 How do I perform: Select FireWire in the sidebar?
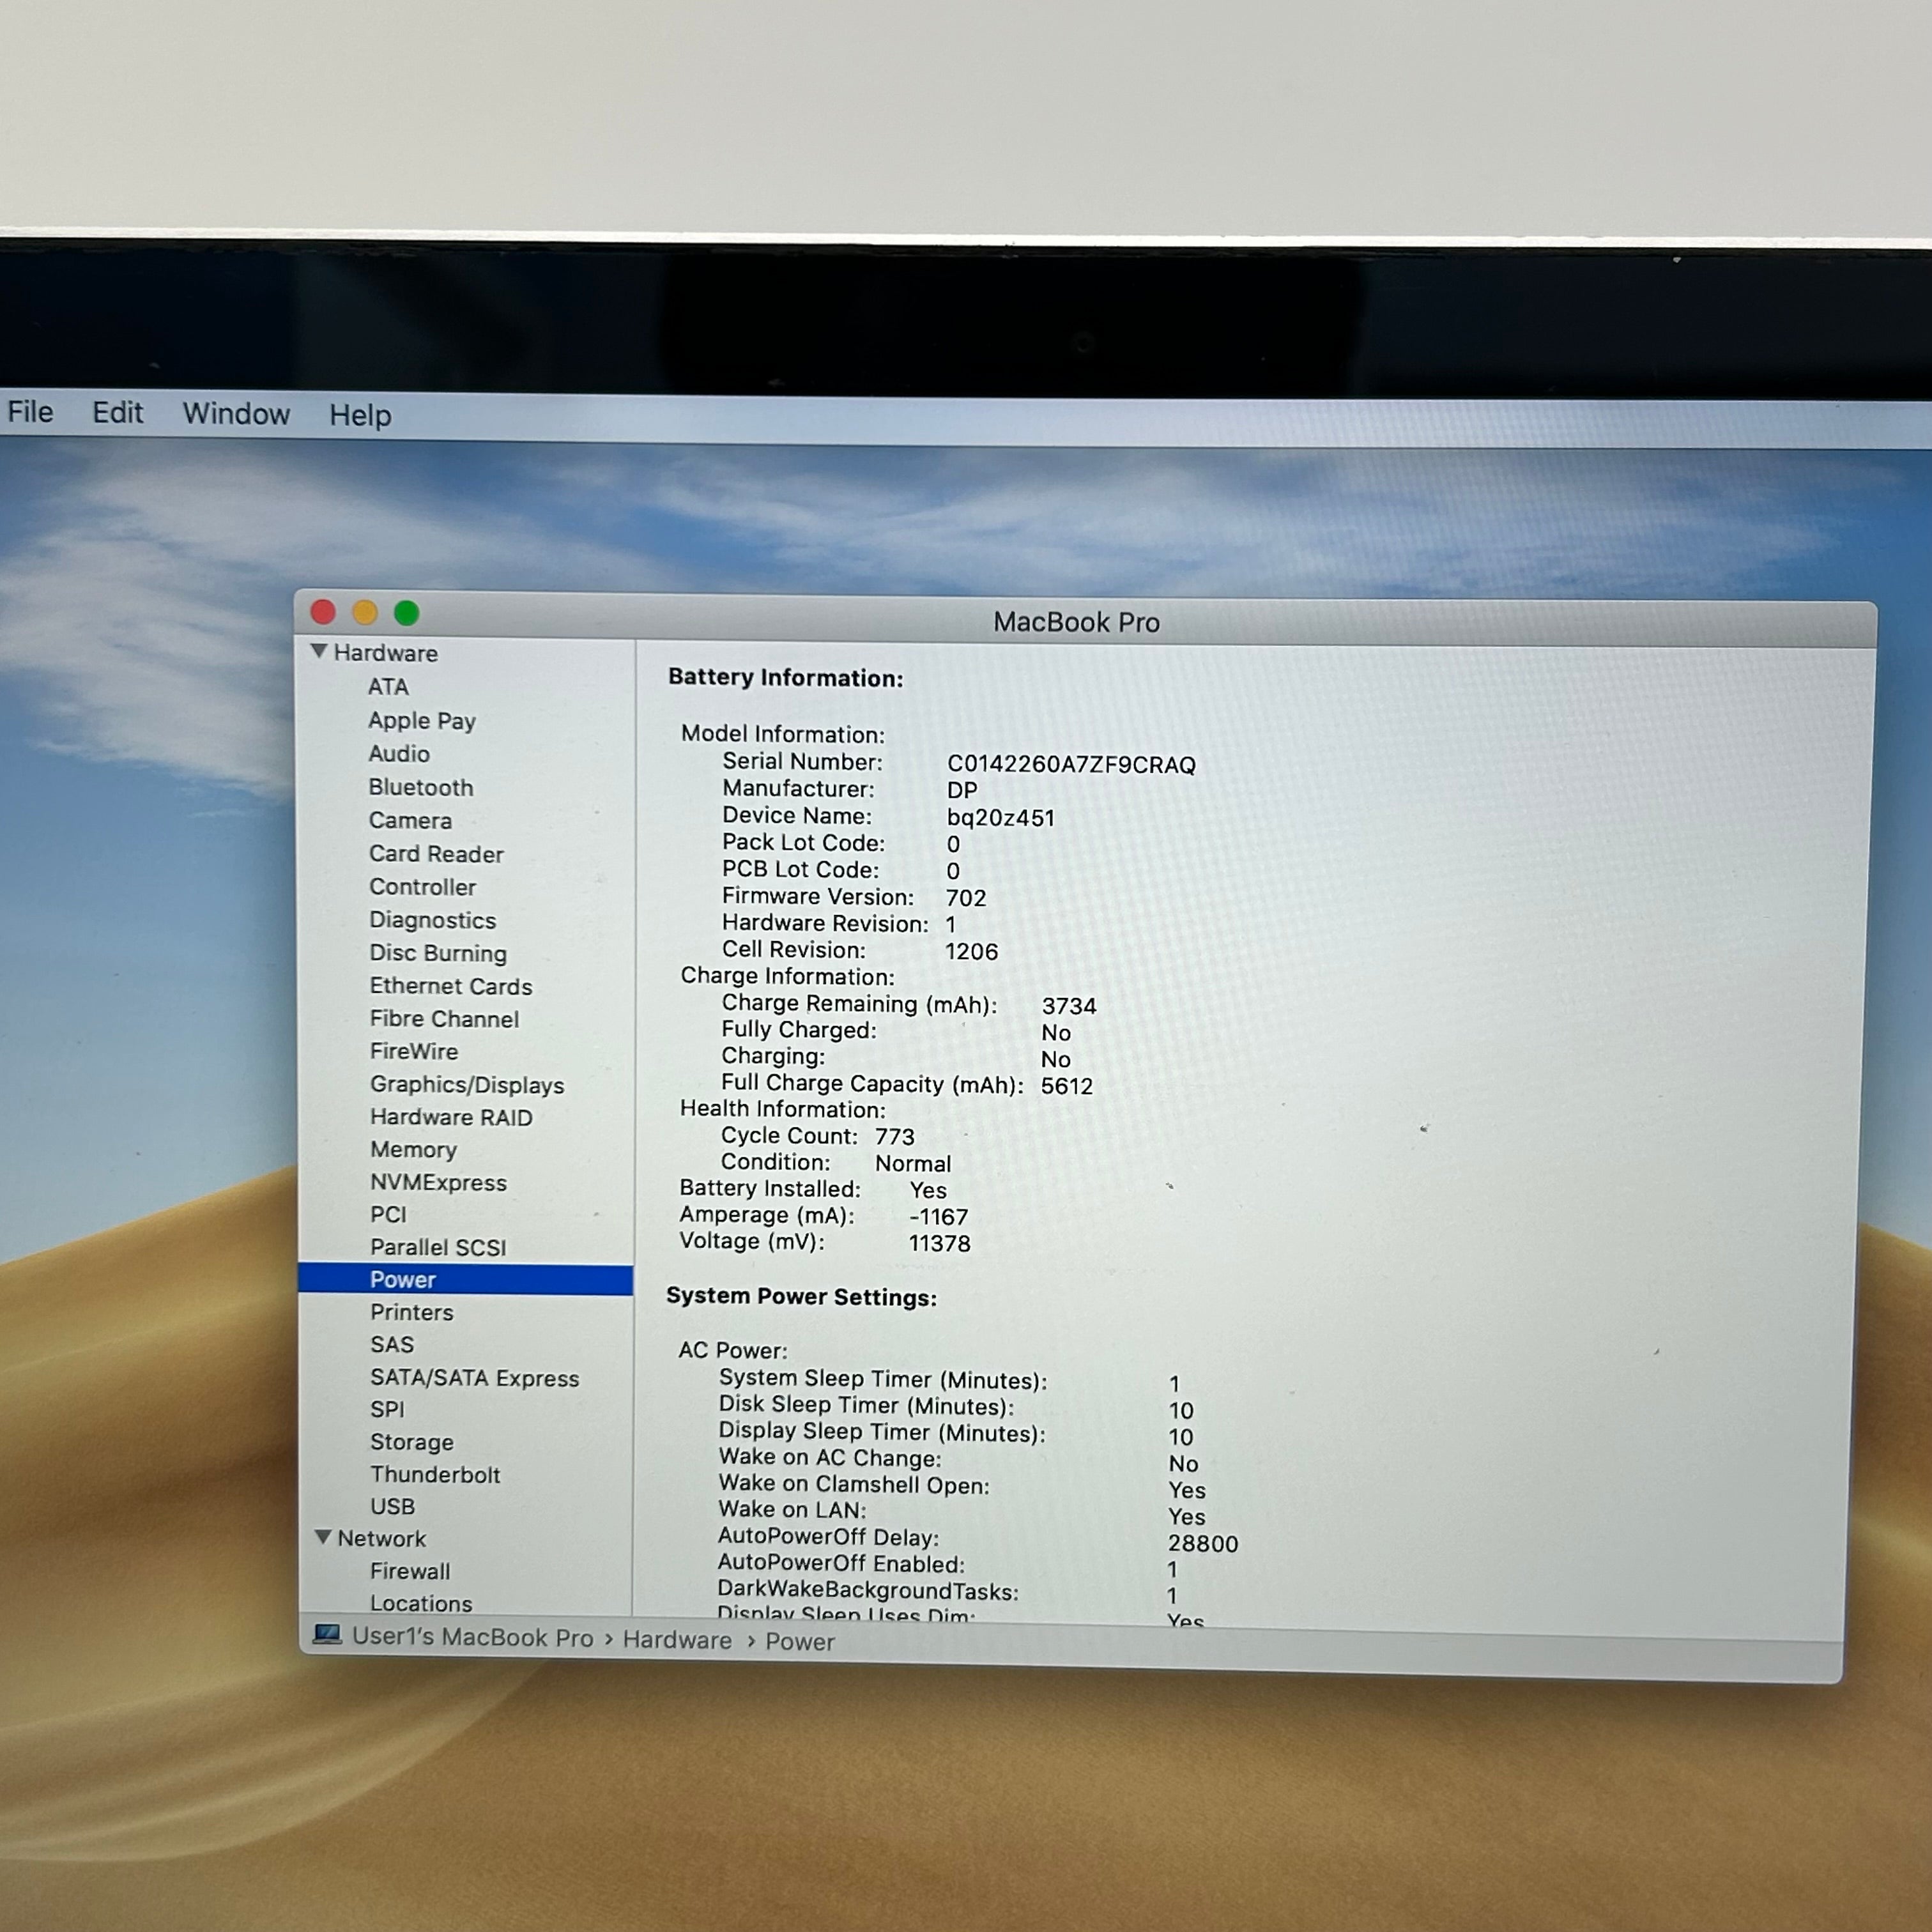[x=414, y=1052]
